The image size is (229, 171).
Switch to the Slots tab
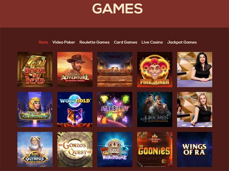tap(44, 42)
